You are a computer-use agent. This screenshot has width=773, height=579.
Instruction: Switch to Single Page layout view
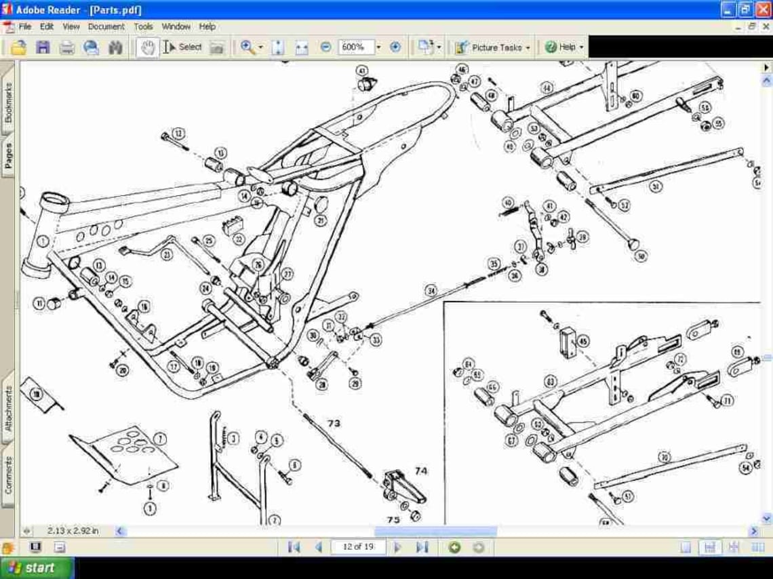tap(686, 546)
